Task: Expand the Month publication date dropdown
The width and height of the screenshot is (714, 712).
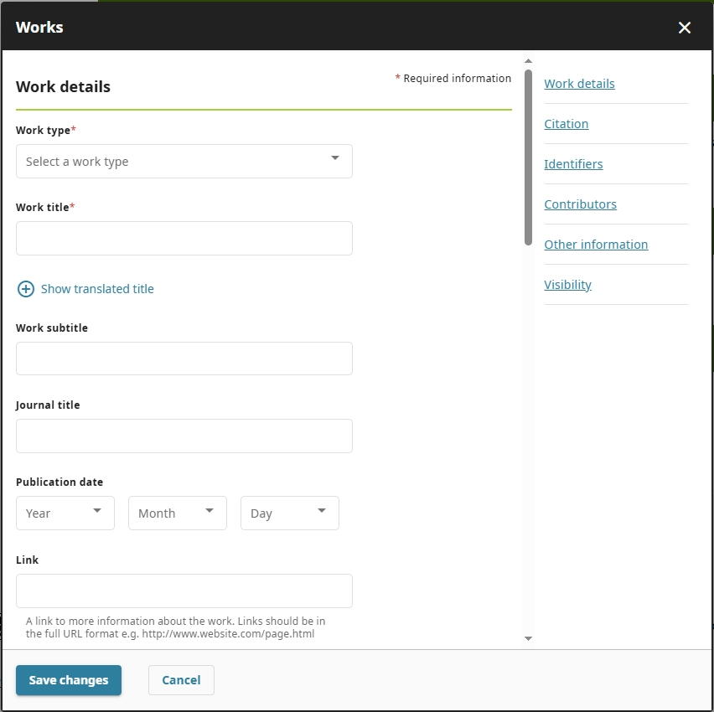Action: pos(178,513)
